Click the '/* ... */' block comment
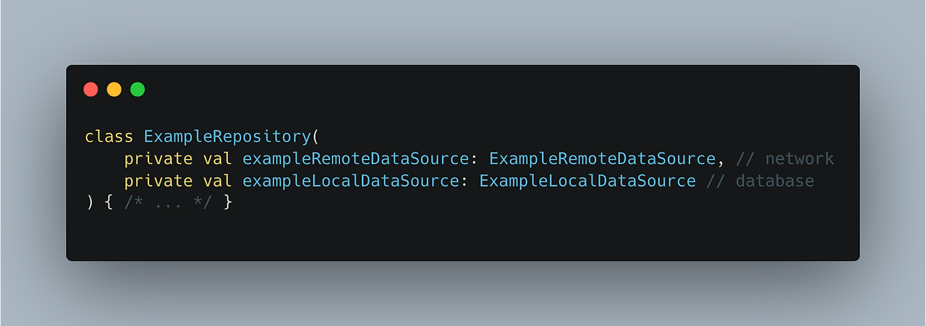This screenshot has height=326, width=926. 169,202
